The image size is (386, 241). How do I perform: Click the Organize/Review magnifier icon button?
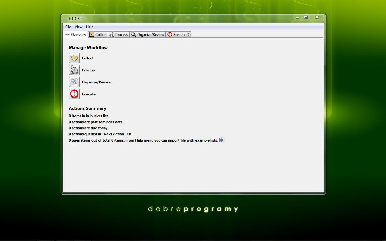click(74, 82)
